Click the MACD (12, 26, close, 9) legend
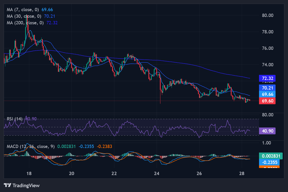Image resolution: width=288 pixels, height=192 pixels. 31,146
